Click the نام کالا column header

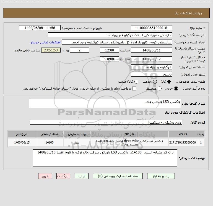pyautogui.click(x=129, y=134)
